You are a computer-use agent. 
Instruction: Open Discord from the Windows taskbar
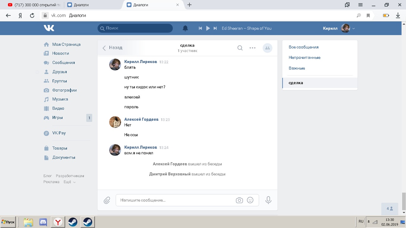click(43, 222)
